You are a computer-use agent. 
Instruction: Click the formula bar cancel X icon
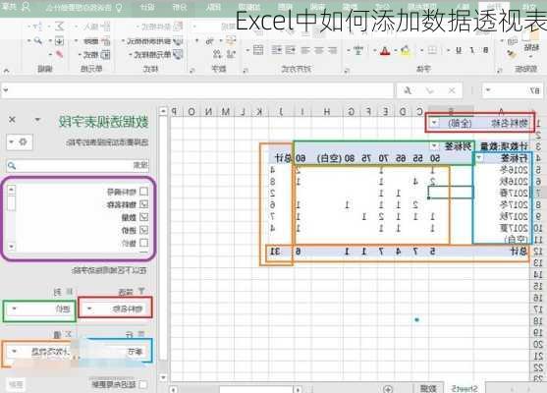click(452, 90)
